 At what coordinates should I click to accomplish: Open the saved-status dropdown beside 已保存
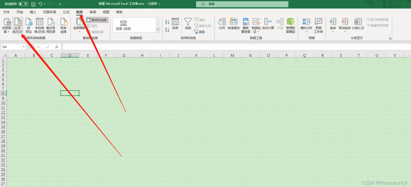pos(160,4)
